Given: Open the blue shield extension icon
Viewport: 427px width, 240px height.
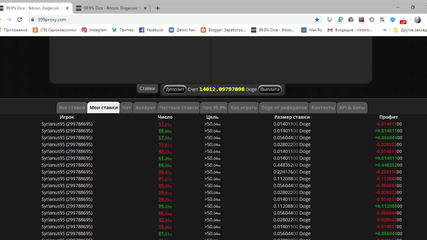Looking at the screenshot, I should (393, 20).
